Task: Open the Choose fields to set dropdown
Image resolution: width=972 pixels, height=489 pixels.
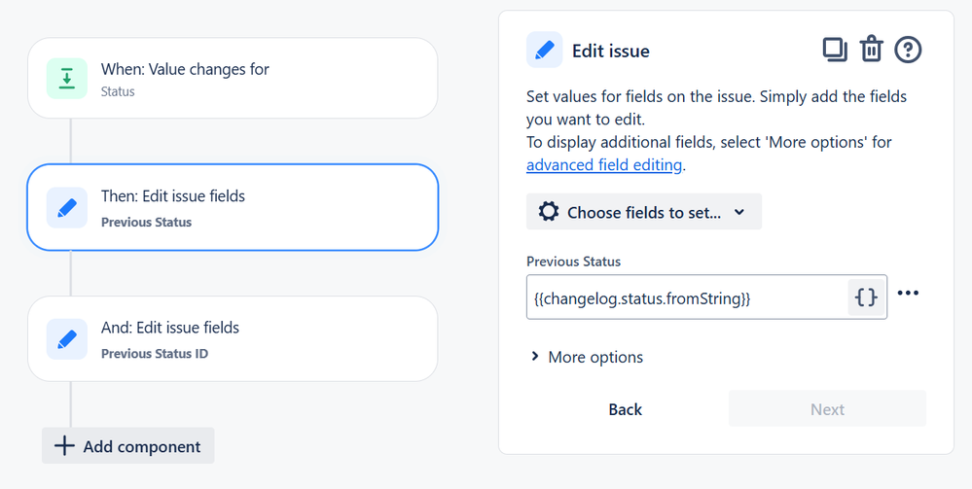Action: click(x=643, y=212)
